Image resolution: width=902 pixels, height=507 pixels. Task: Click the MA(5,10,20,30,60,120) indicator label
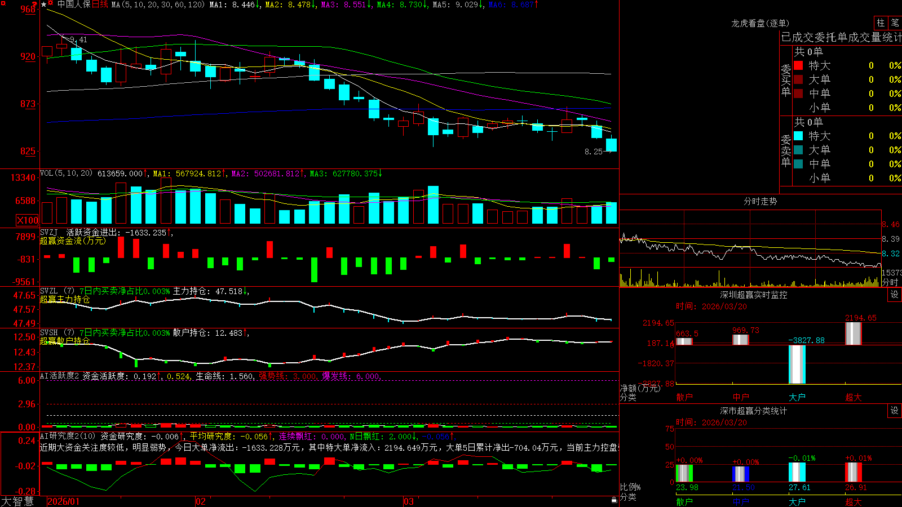158,5
